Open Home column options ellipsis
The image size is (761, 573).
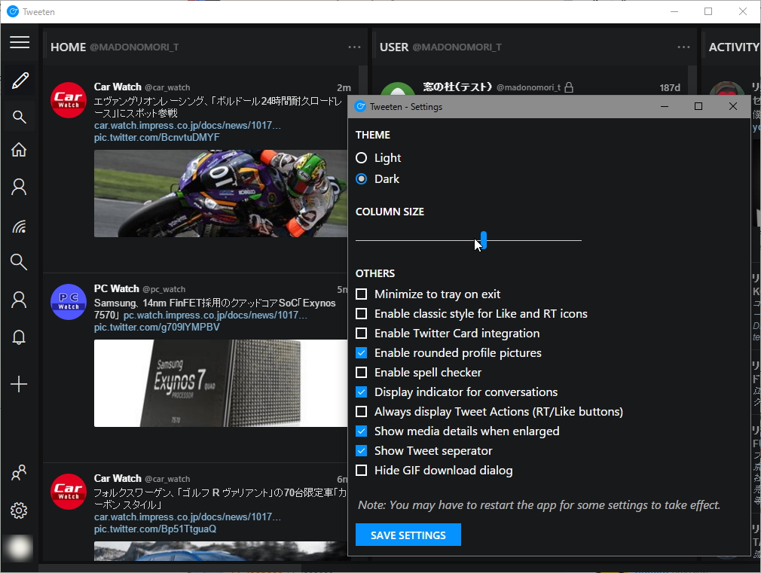click(354, 47)
